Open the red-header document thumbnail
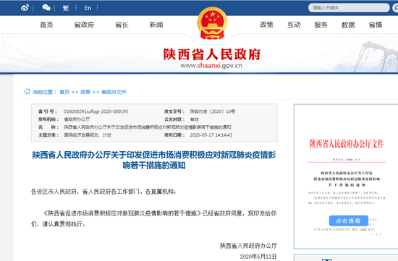The height and width of the screenshot is (261, 398). pyautogui.click(x=346, y=176)
